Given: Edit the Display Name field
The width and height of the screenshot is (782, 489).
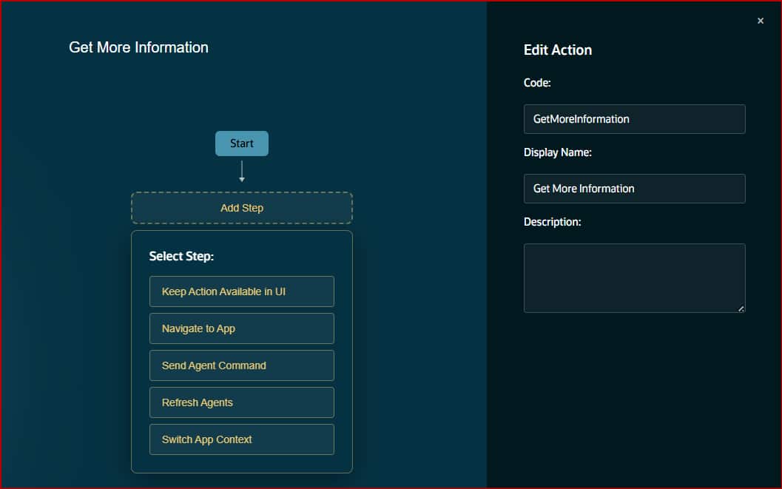Looking at the screenshot, I should tap(634, 189).
